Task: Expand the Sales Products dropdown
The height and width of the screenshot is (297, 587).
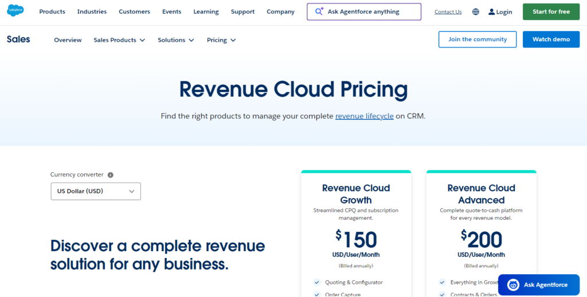Action: click(119, 40)
